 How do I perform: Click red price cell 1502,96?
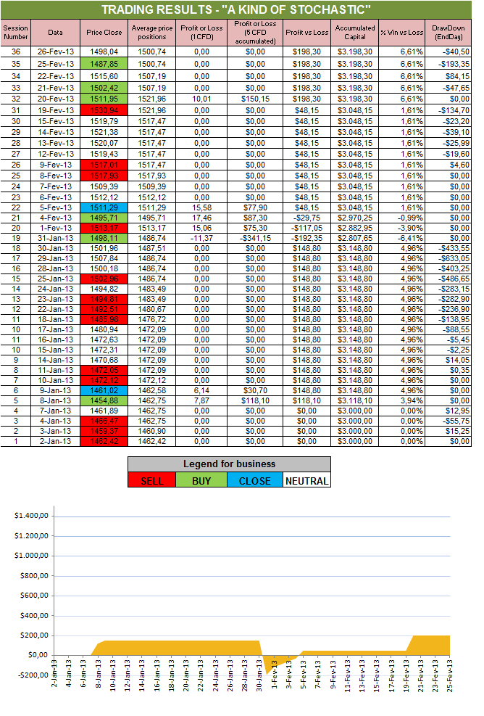(104, 279)
